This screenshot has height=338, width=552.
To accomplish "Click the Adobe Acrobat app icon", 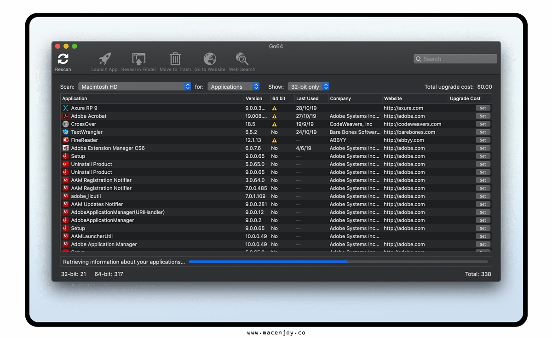I will [x=65, y=116].
